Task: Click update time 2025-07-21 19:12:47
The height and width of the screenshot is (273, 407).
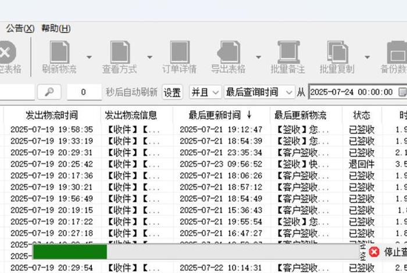Action: (x=221, y=130)
